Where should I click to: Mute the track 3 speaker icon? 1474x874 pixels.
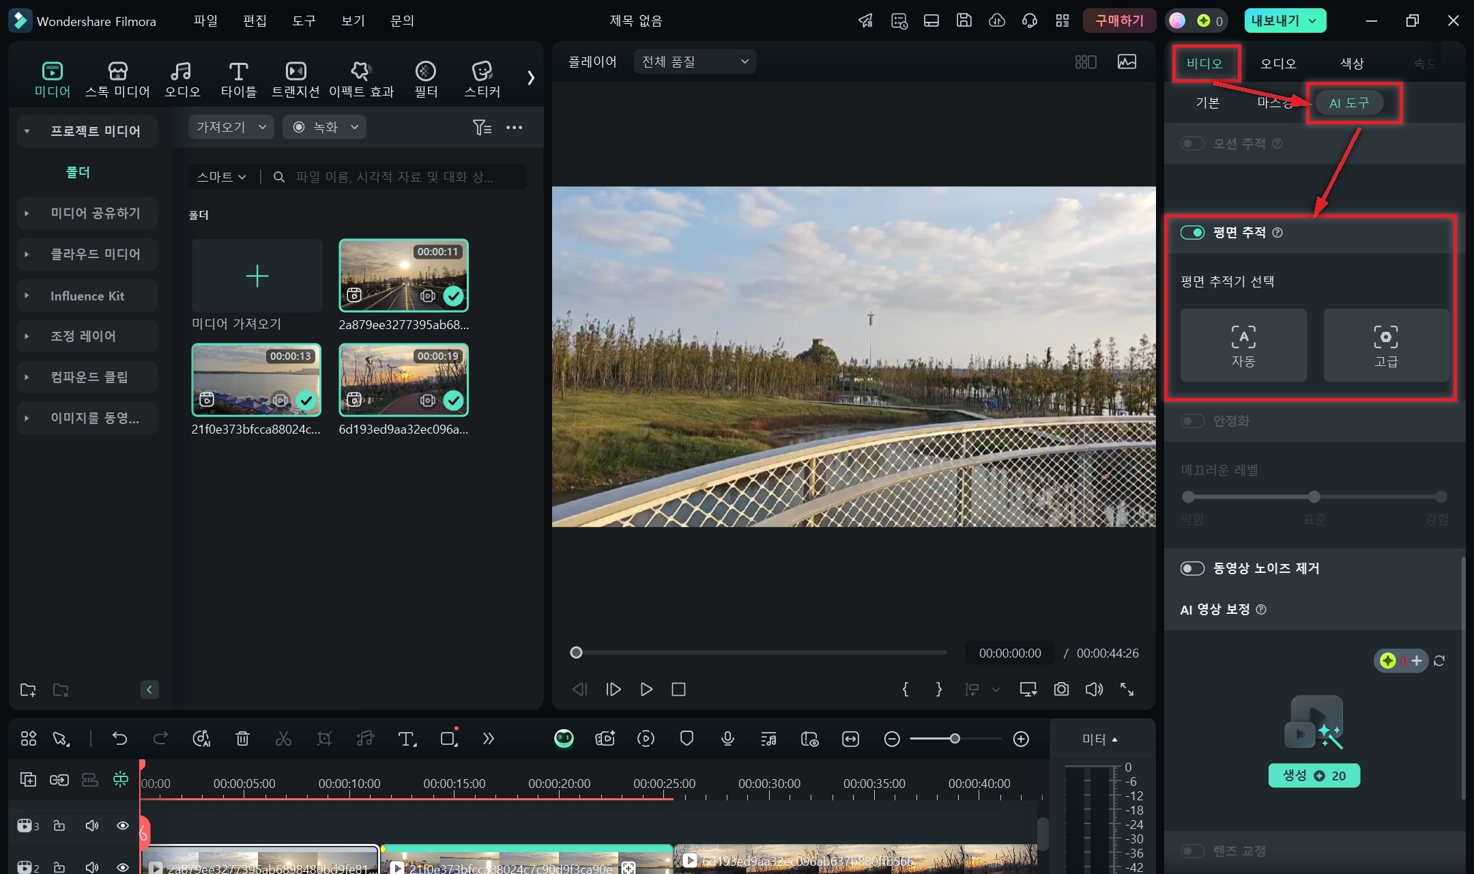click(x=91, y=826)
